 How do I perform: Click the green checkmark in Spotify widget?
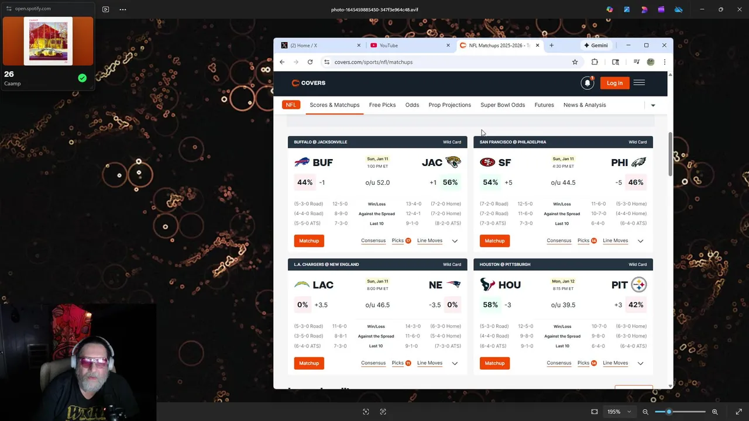(82, 78)
